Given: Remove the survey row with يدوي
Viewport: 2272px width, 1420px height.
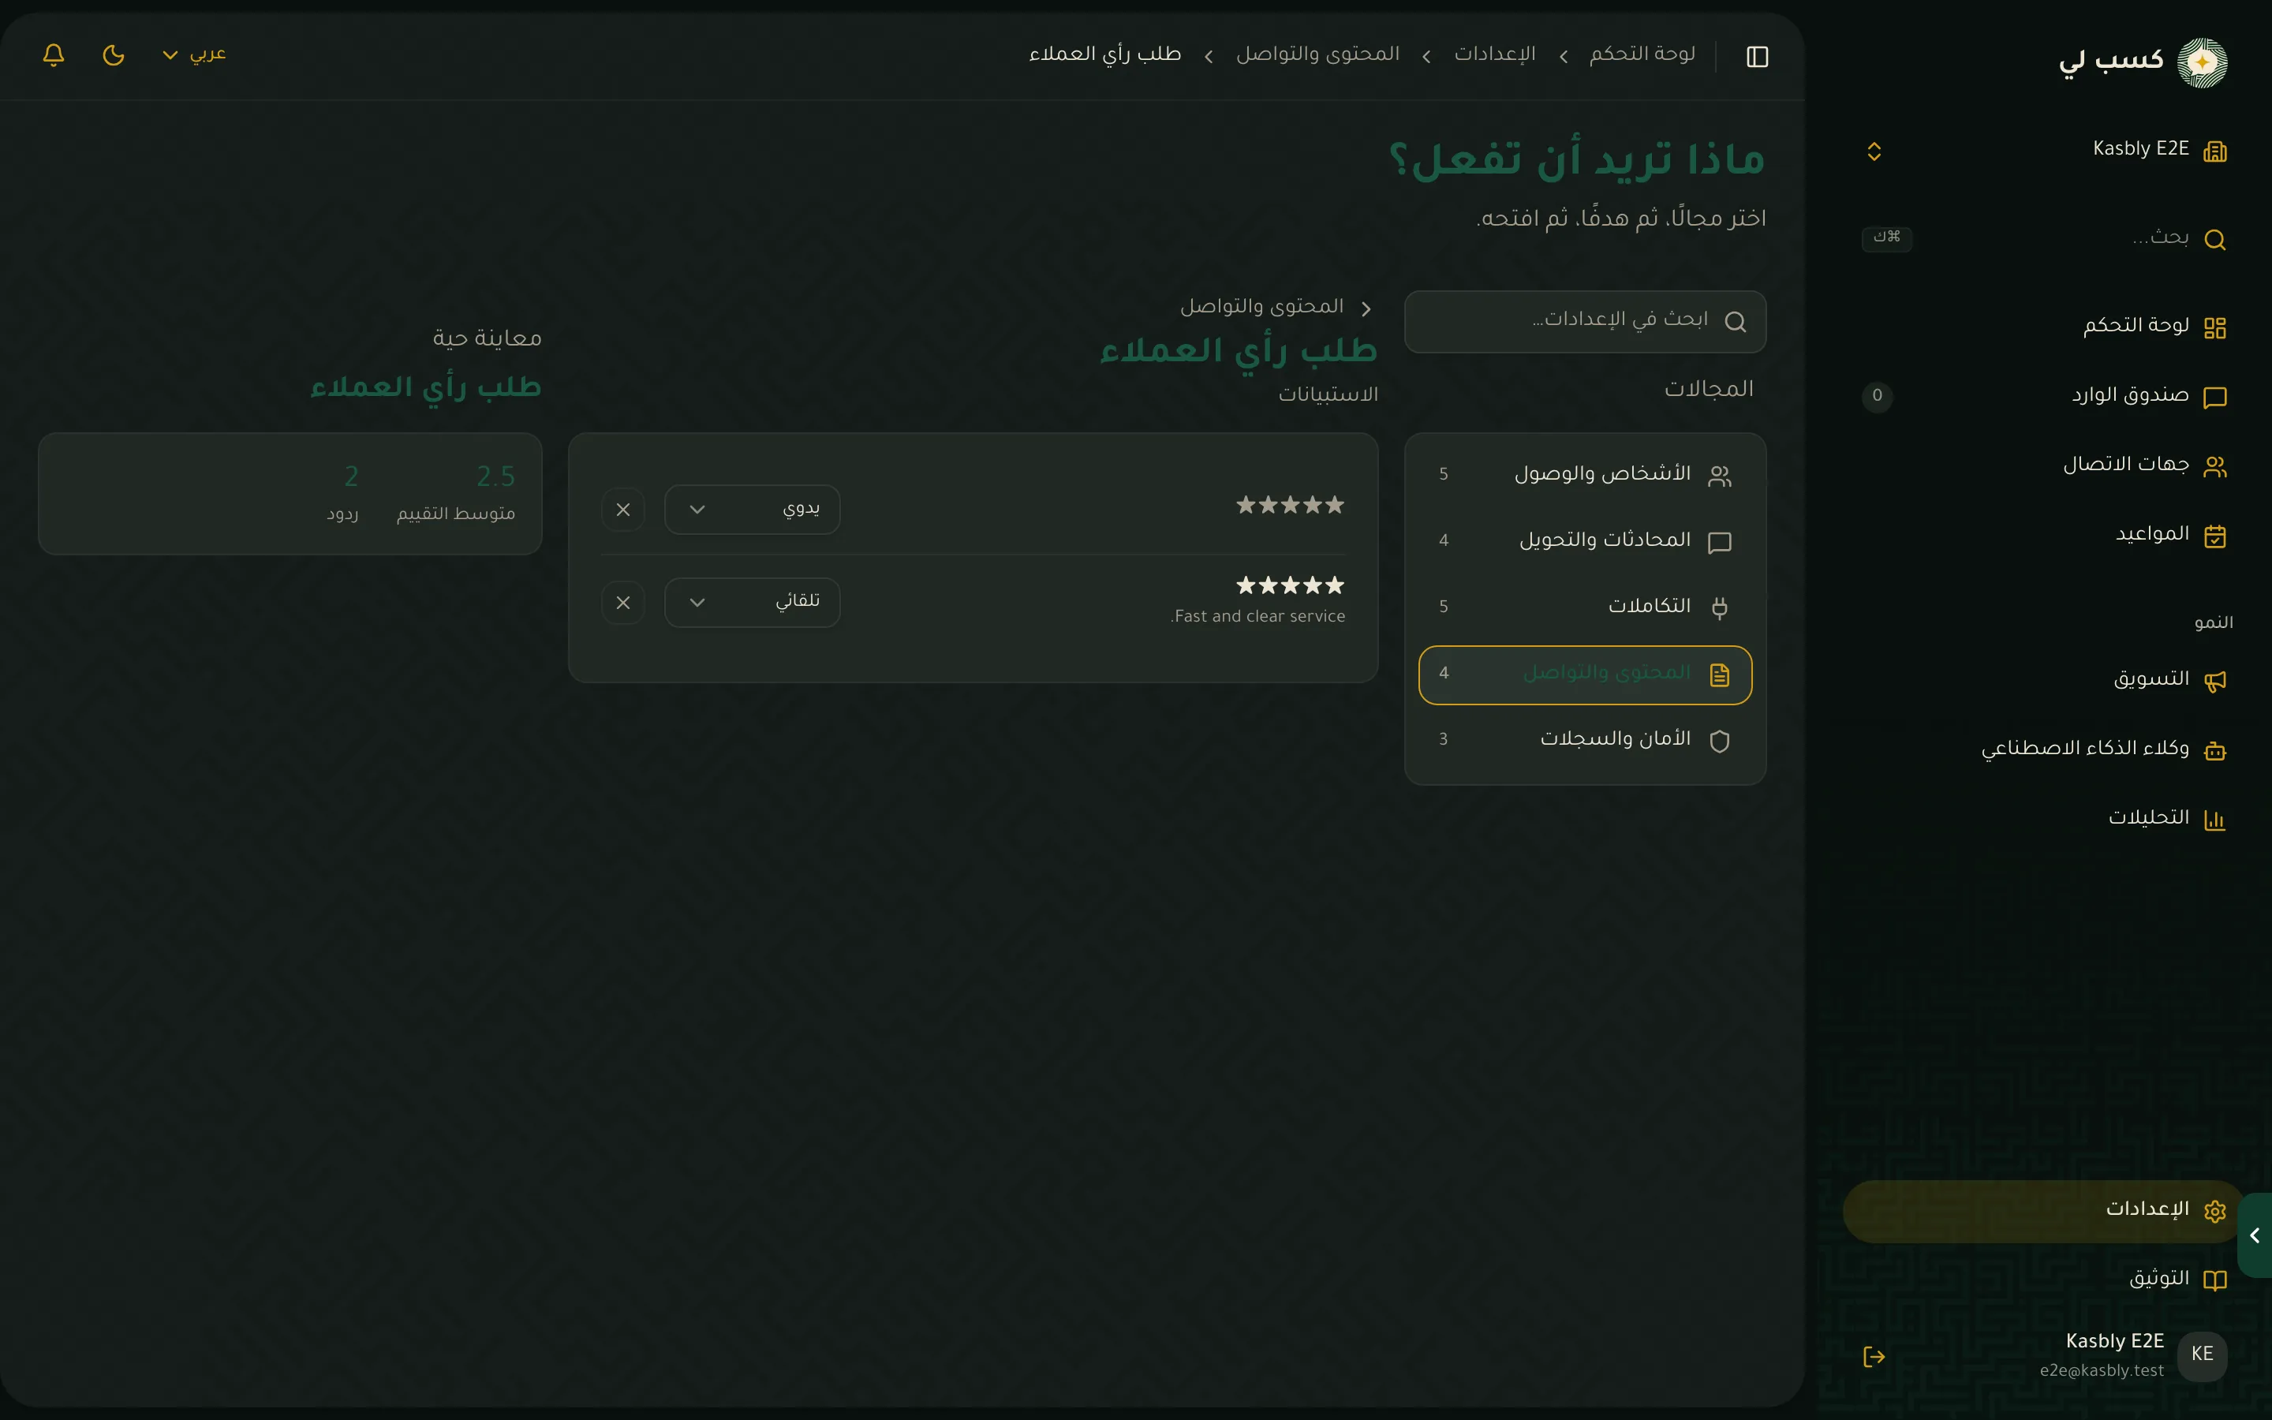Looking at the screenshot, I should 623,509.
